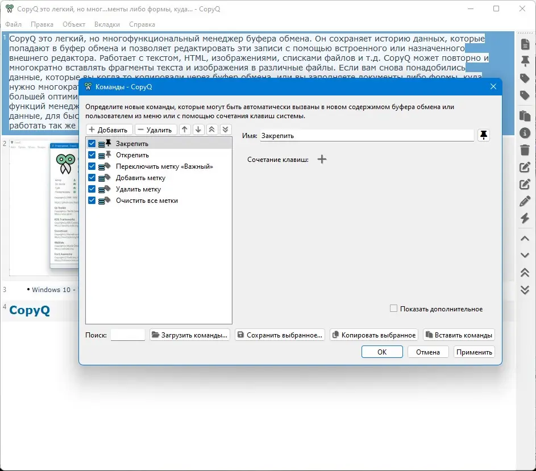Toggle checkbox for «Добавить метку»
Image resolution: width=536 pixels, height=471 pixels.
tap(92, 178)
